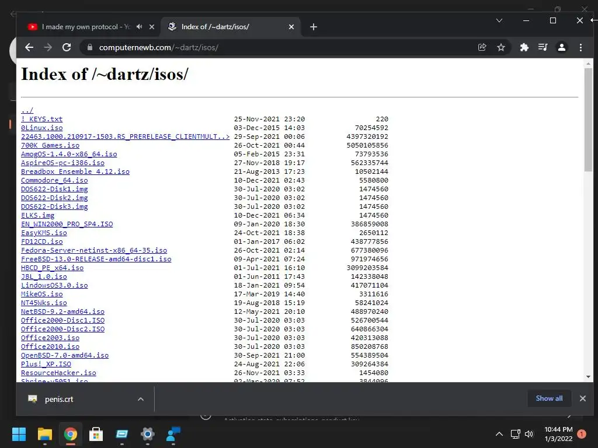The width and height of the screenshot is (598, 448).
Task: Download 0Linux.iso
Action: (42, 128)
